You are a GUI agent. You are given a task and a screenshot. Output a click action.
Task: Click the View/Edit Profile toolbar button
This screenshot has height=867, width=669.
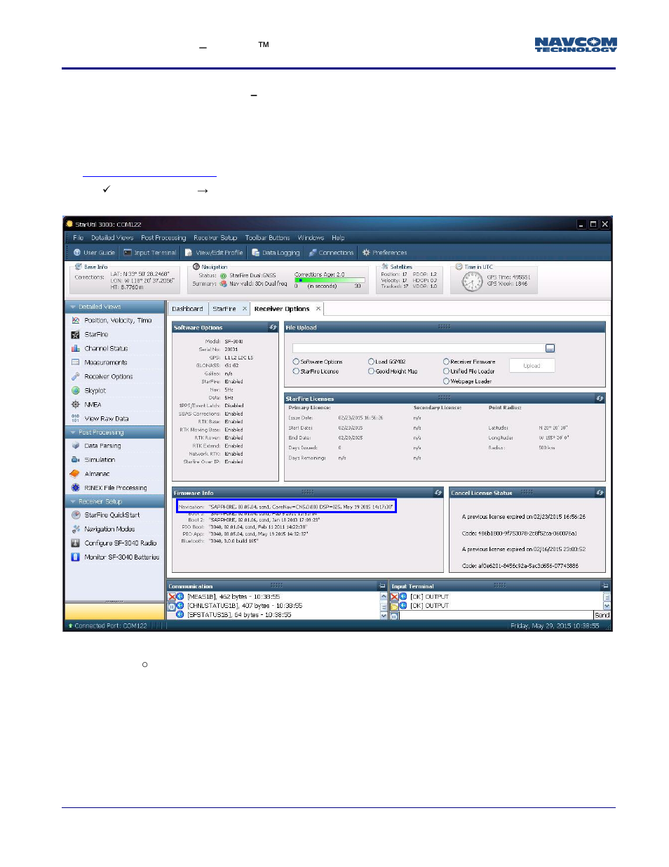pyautogui.click(x=214, y=253)
